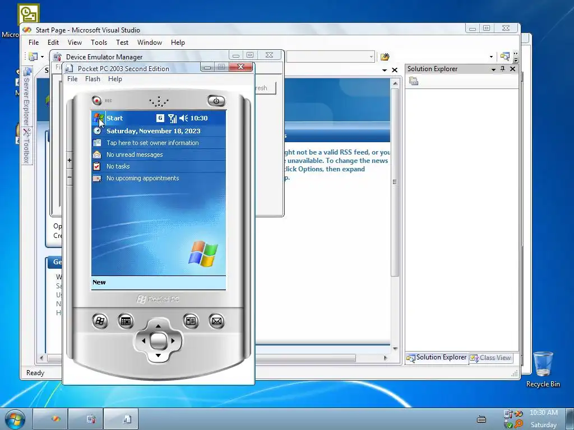The height and width of the screenshot is (430, 574).
Task: Tap the 10:30 clock on Pocket PC
Action: click(199, 118)
